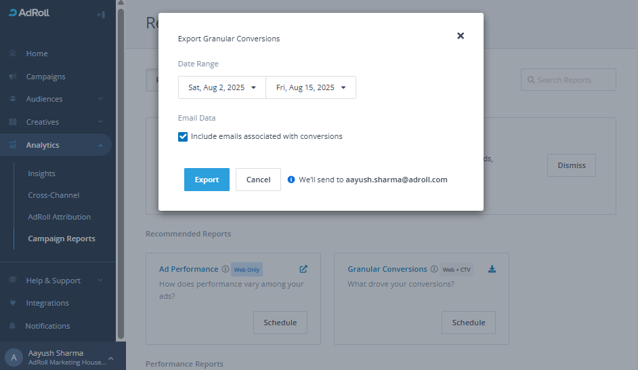Screen dimensions: 638x370
Task: Collapse the Analytics section
Action: pyautogui.click(x=100, y=145)
